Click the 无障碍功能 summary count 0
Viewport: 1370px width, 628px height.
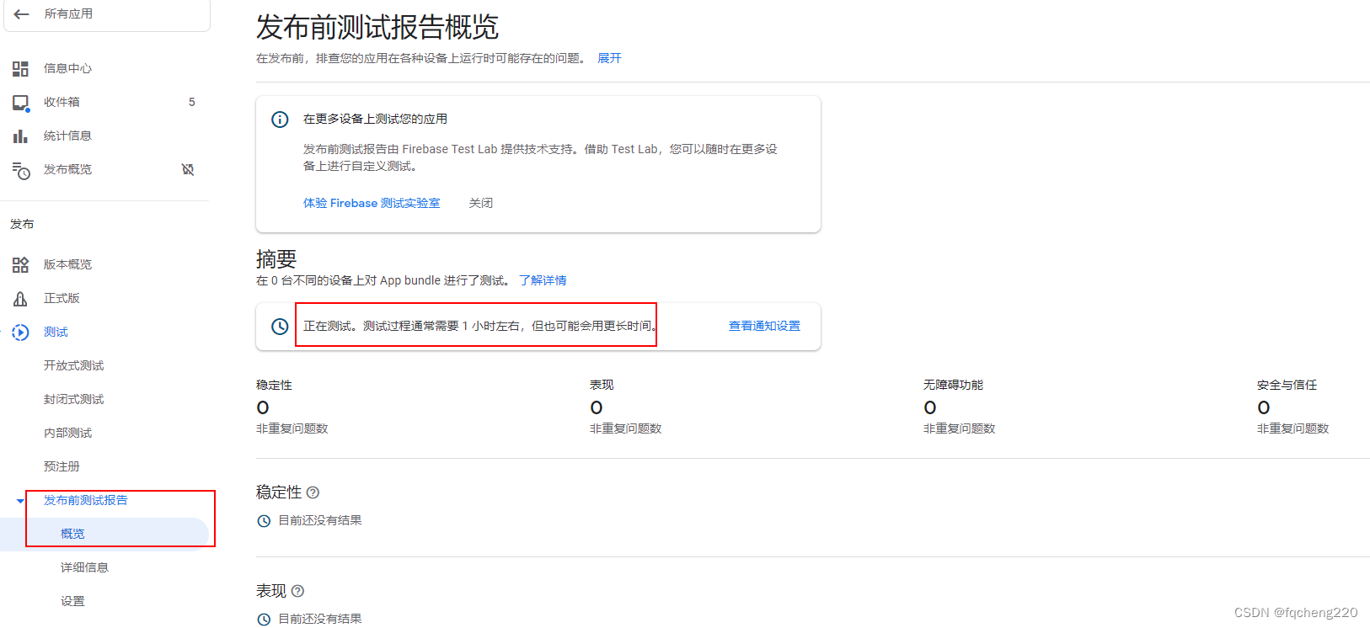[930, 407]
